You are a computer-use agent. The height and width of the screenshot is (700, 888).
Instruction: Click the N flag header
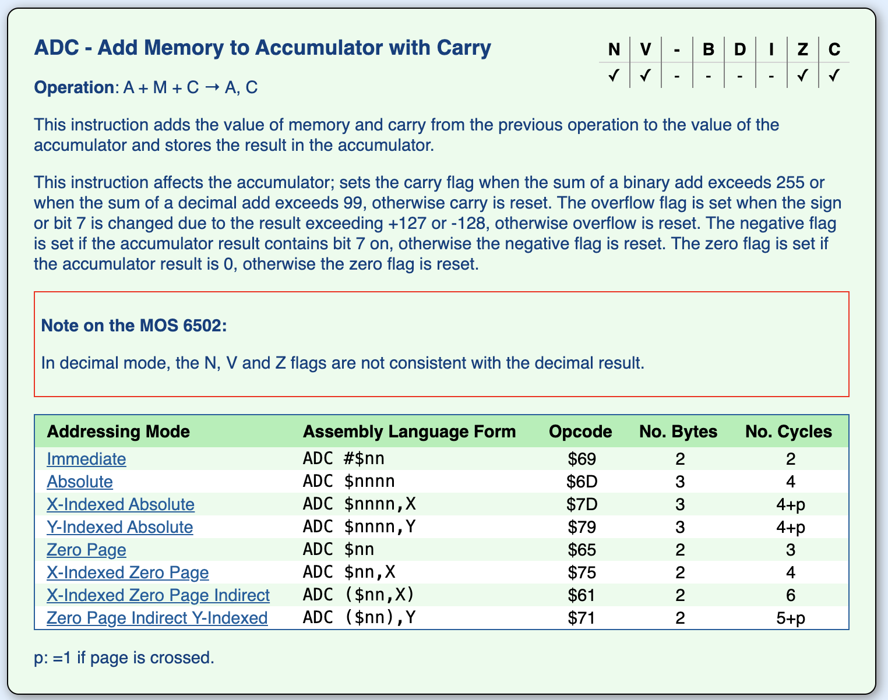click(614, 50)
